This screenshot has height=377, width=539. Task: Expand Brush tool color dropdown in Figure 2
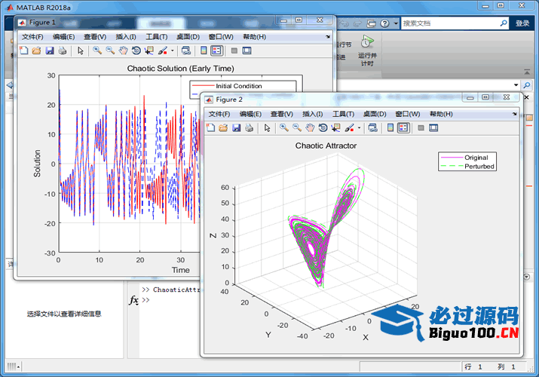coord(360,128)
